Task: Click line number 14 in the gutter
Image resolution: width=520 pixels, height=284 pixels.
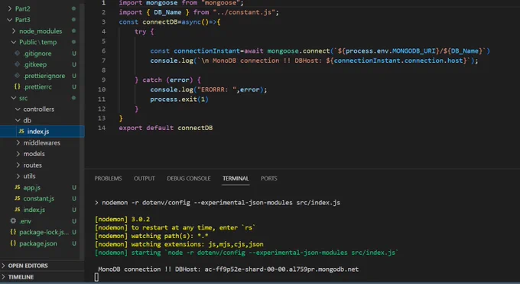Action: coord(102,128)
